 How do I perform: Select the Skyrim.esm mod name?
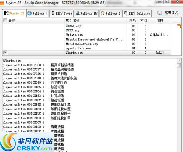coord(74,53)
